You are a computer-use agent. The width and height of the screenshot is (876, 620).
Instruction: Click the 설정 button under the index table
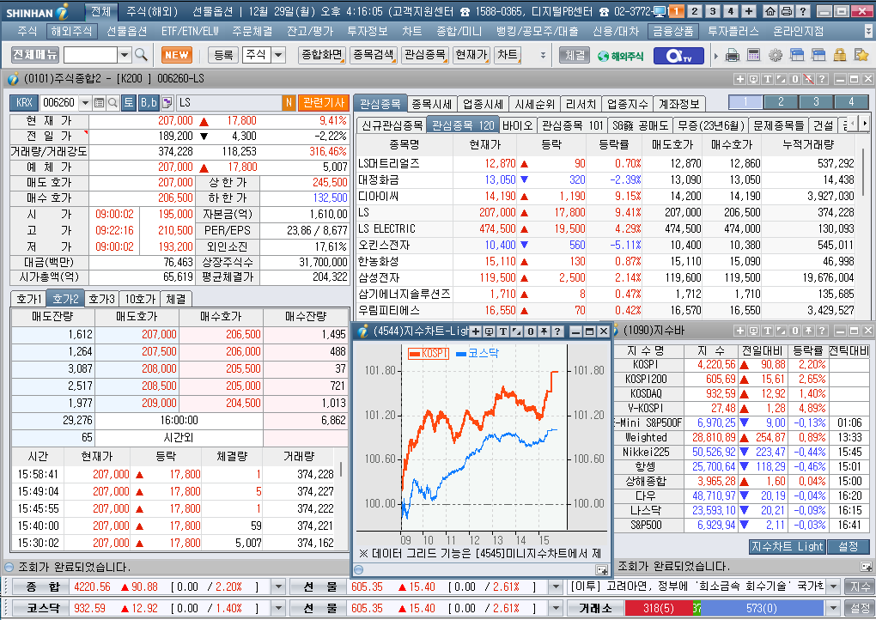[848, 546]
